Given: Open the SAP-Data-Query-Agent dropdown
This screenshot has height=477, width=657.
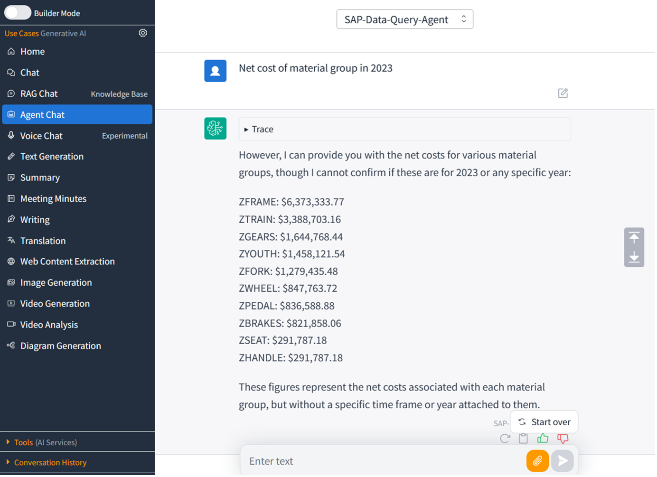Looking at the screenshot, I should point(404,19).
